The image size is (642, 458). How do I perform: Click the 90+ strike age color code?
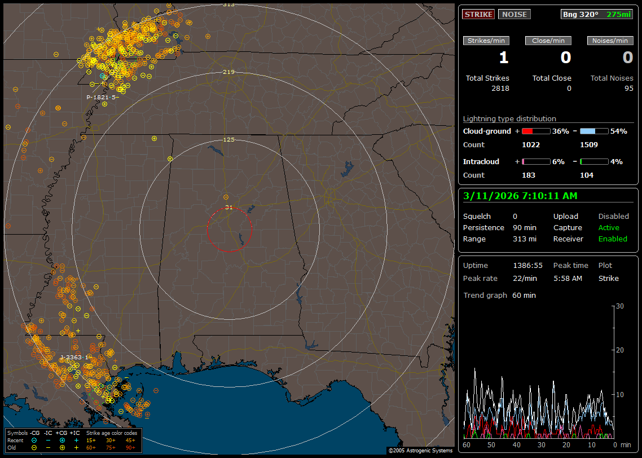(130, 447)
